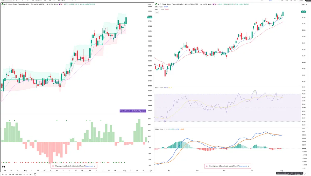This screenshot has width=311, height=176.
Task: Click flag icon in right chart data notice
Action: [207, 166]
